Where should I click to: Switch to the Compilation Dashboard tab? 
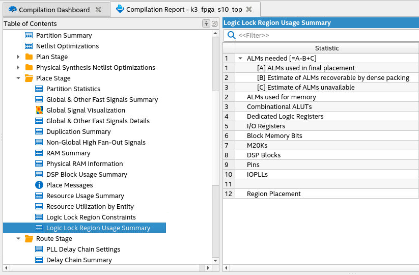coord(55,10)
